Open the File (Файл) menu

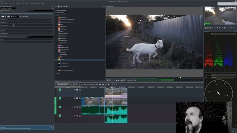point(2,3)
